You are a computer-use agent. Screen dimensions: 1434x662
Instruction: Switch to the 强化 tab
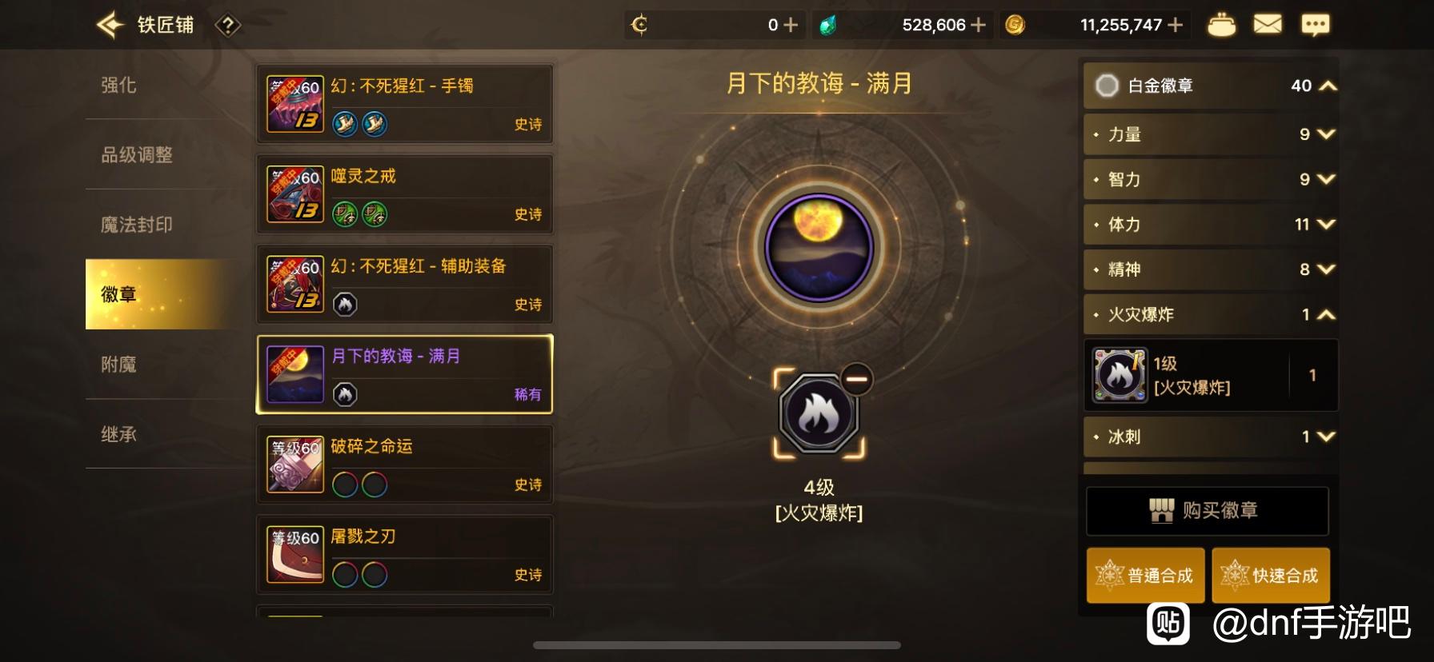(118, 85)
